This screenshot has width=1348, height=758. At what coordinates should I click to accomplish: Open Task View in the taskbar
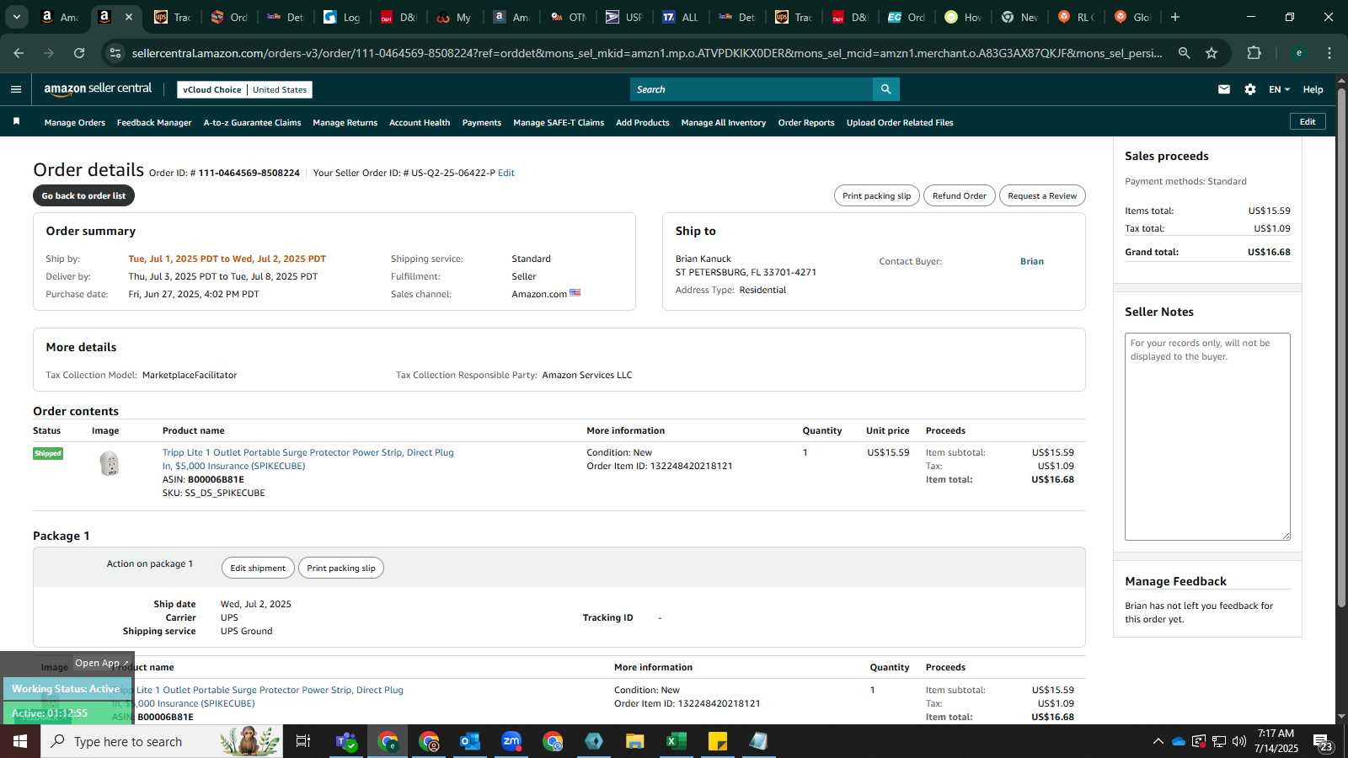(303, 741)
